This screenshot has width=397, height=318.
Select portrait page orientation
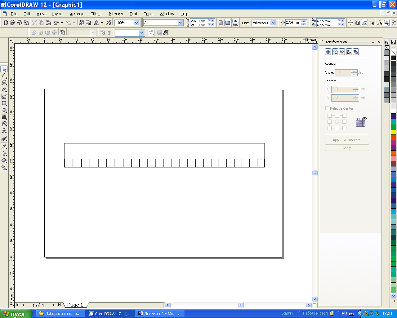[x=221, y=23]
